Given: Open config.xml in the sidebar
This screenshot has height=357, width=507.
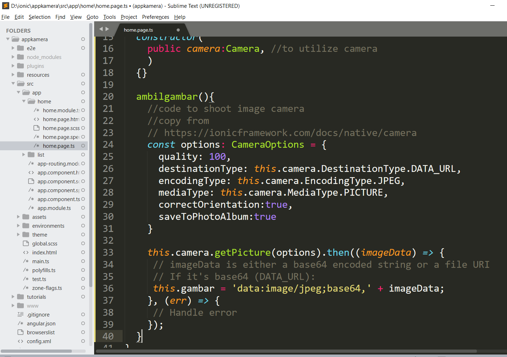Looking at the screenshot, I should coord(39,341).
